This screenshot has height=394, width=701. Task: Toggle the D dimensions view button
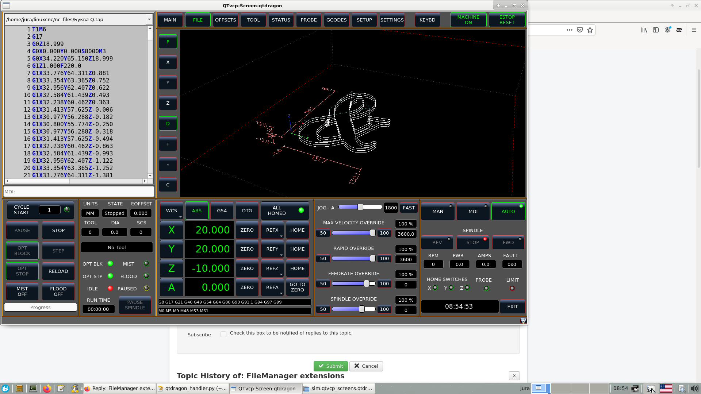(168, 124)
